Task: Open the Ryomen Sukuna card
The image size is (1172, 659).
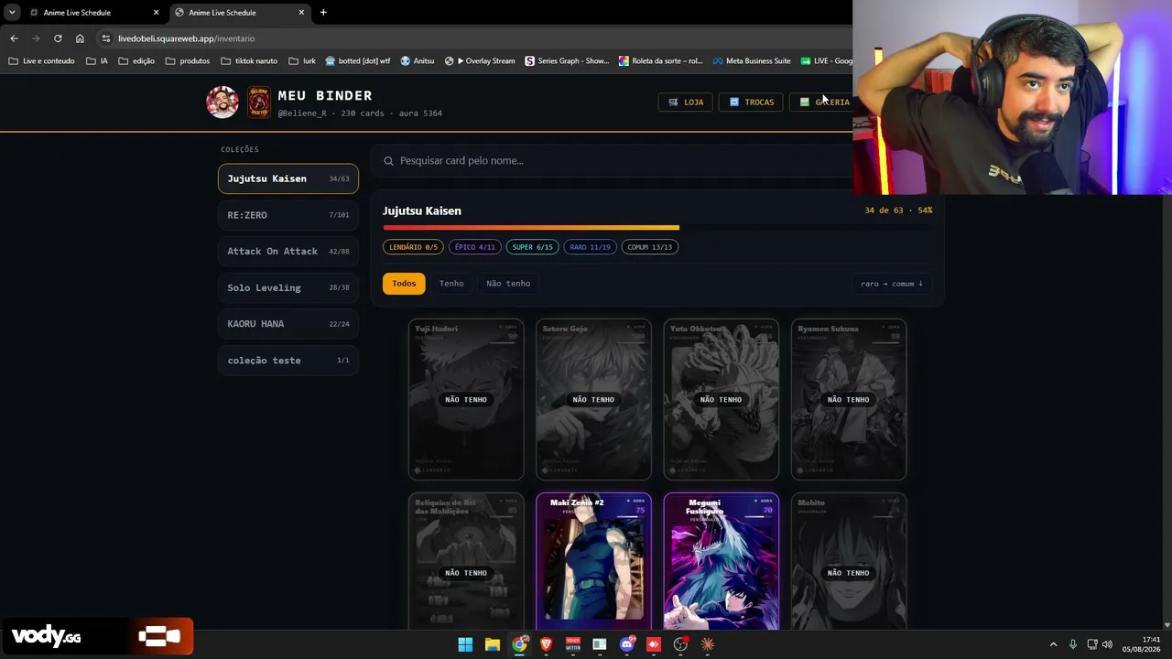Action: coord(849,399)
